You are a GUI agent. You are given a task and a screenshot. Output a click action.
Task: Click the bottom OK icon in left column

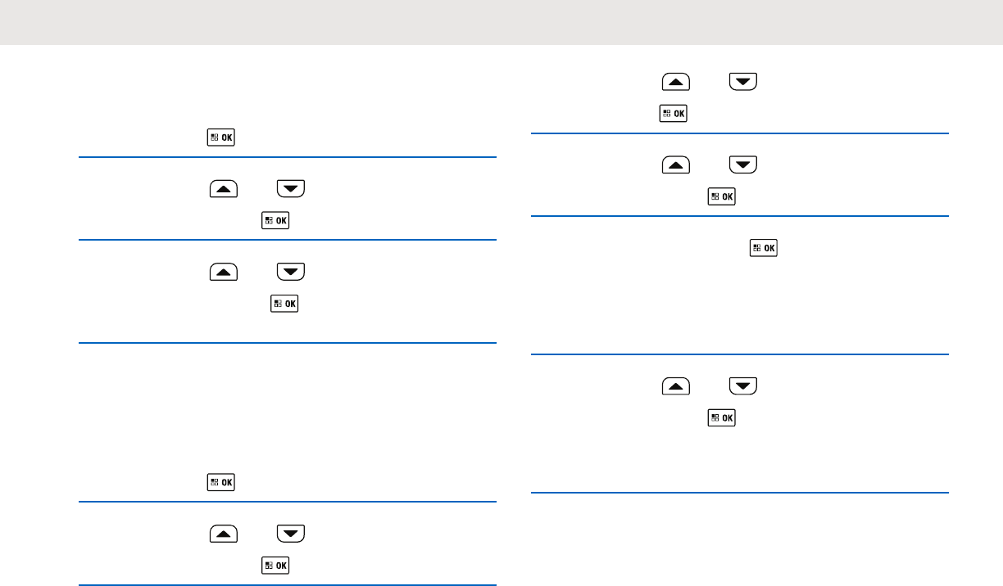pyautogui.click(x=276, y=566)
